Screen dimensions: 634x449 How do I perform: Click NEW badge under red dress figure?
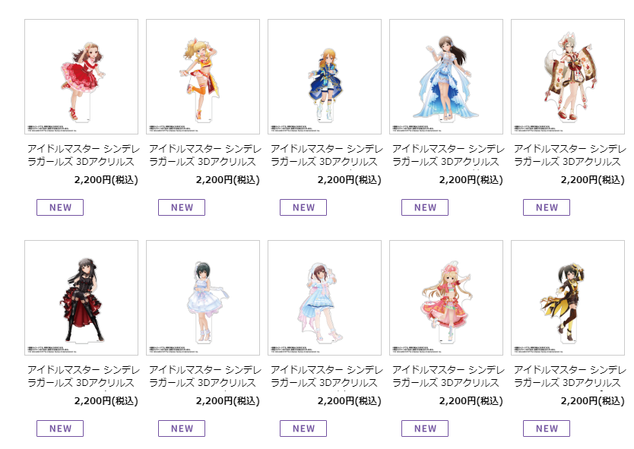click(x=60, y=207)
